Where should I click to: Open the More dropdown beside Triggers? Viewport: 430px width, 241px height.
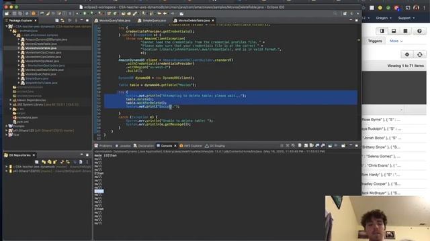pyautogui.click(x=396, y=41)
